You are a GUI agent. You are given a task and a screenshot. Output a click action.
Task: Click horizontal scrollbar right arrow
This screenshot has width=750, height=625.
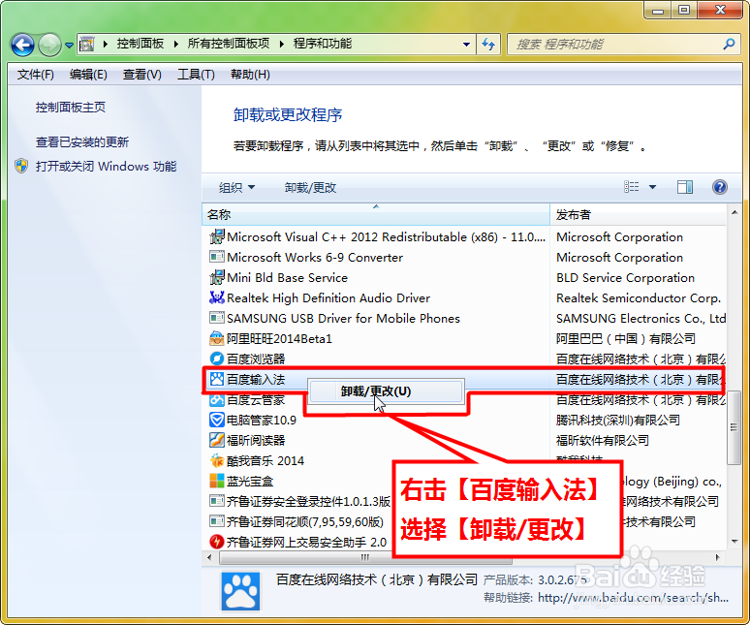(717, 557)
